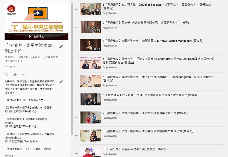
Task: Click ProjectWeCan channel under video 5
Action: click(110, 85)
